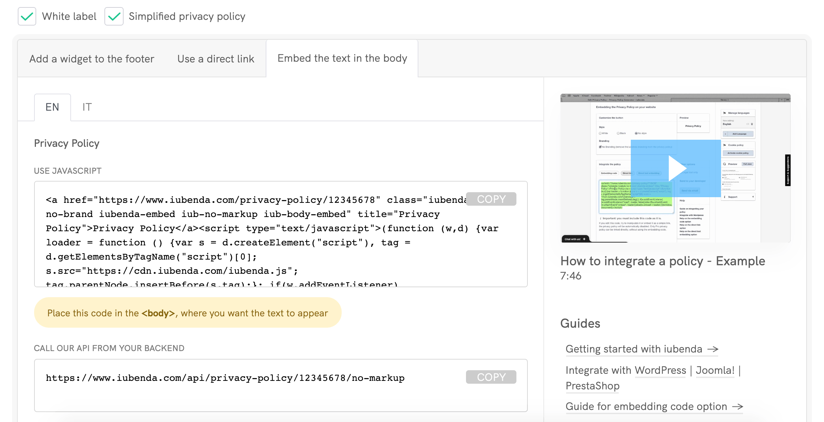
Task: Open the WordPress integration guide
Action: tap(660, 370)
